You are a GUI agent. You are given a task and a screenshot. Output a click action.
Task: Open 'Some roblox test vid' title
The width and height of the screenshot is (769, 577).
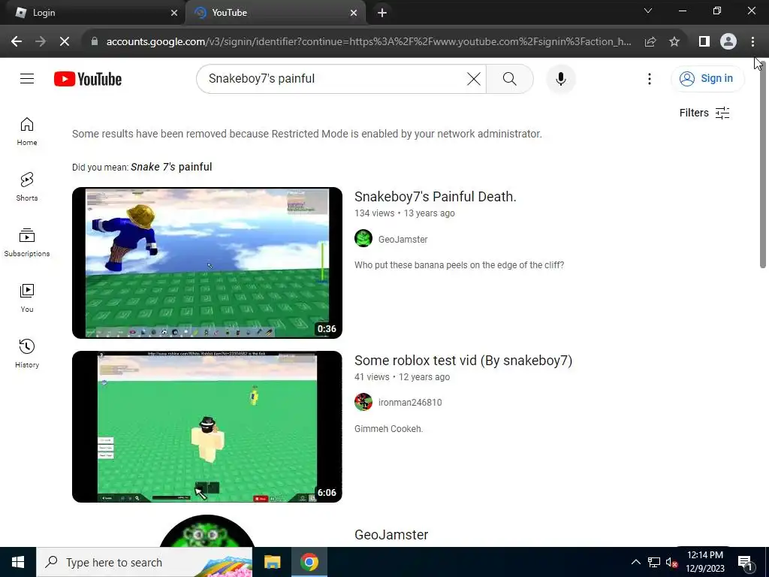(463, 360)
